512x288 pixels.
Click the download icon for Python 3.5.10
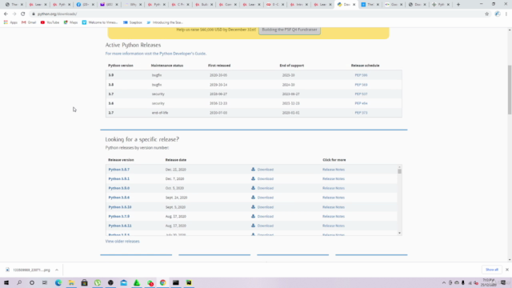(x=253, y=207)
